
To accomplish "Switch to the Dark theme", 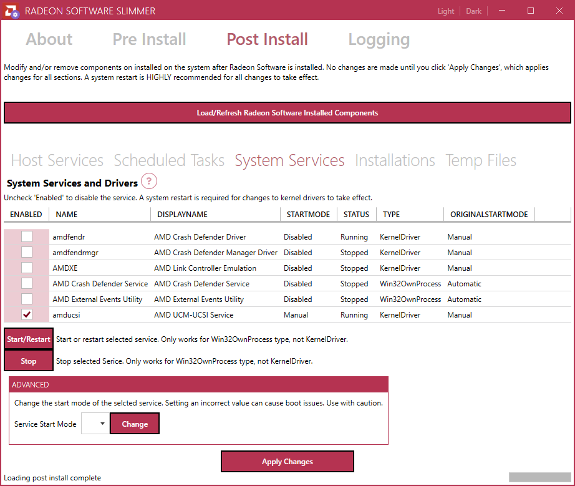I will (473, 11).
